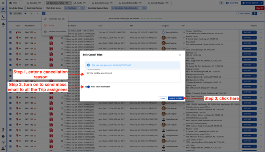
Task: Click the clock icon in row 6491125
Action: [x=62, y=136]
